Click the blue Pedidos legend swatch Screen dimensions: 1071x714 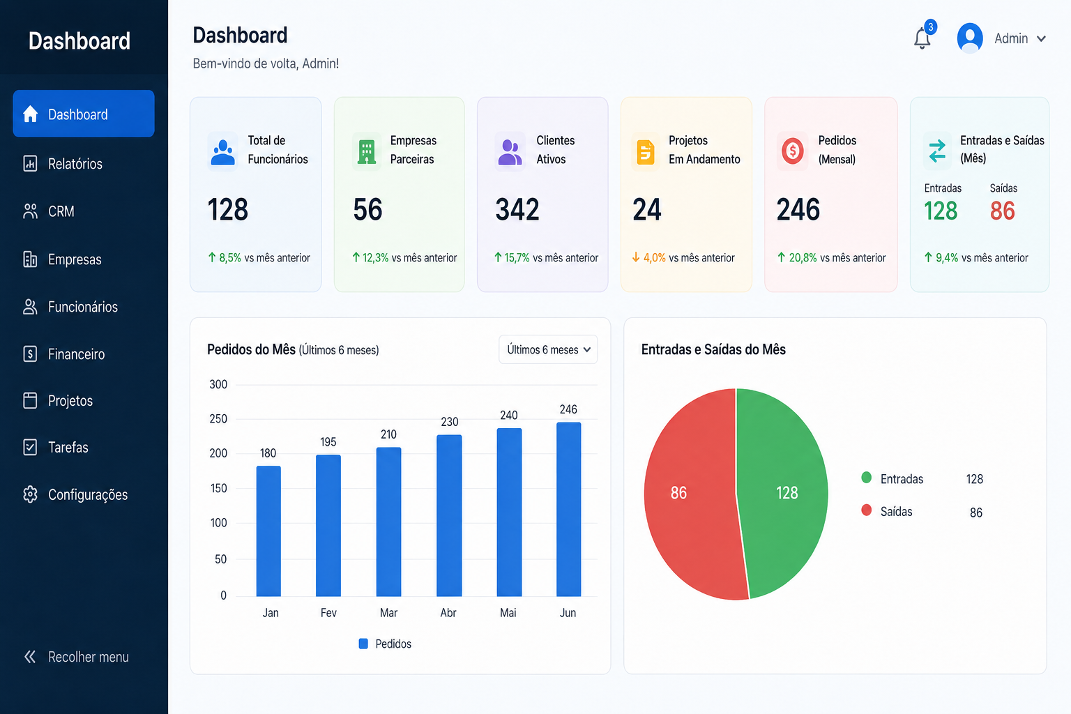point(363,644)
